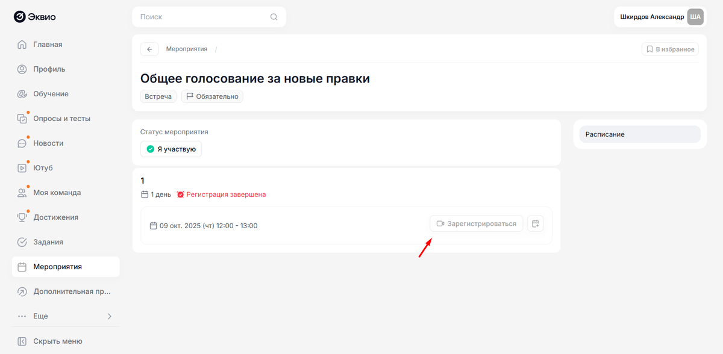This screenshot has width=723, height=354.
Task: Click the Обязательно flag tag
Action: [212, 96]
